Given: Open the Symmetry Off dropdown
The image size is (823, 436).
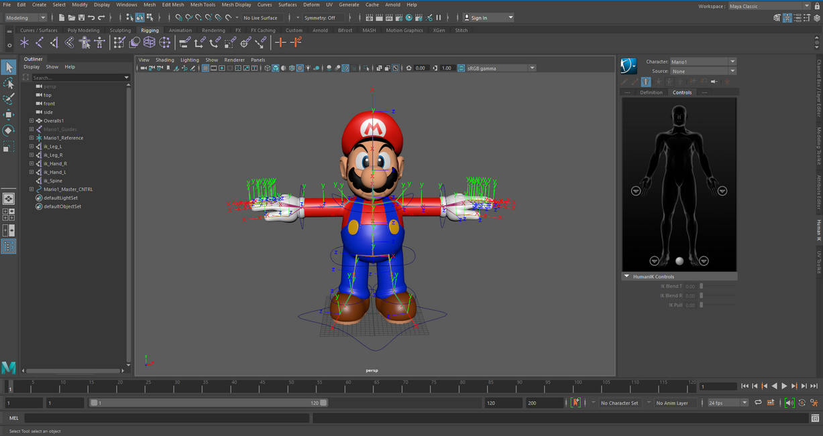Looking at the screenshot, I should tap(323, 17).
